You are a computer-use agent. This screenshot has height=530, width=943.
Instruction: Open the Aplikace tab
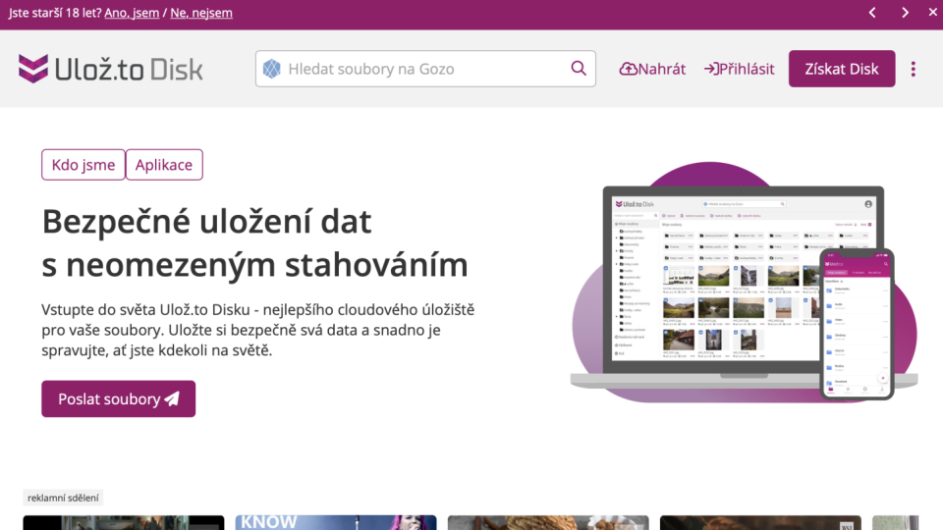(164, 165)
